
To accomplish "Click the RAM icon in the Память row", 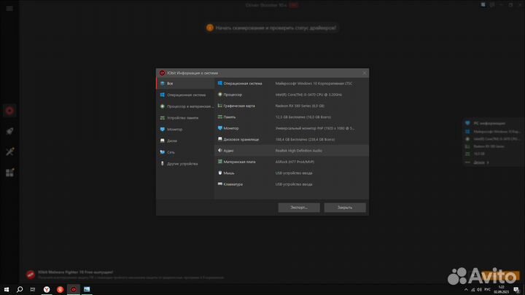I will (220, 117).
